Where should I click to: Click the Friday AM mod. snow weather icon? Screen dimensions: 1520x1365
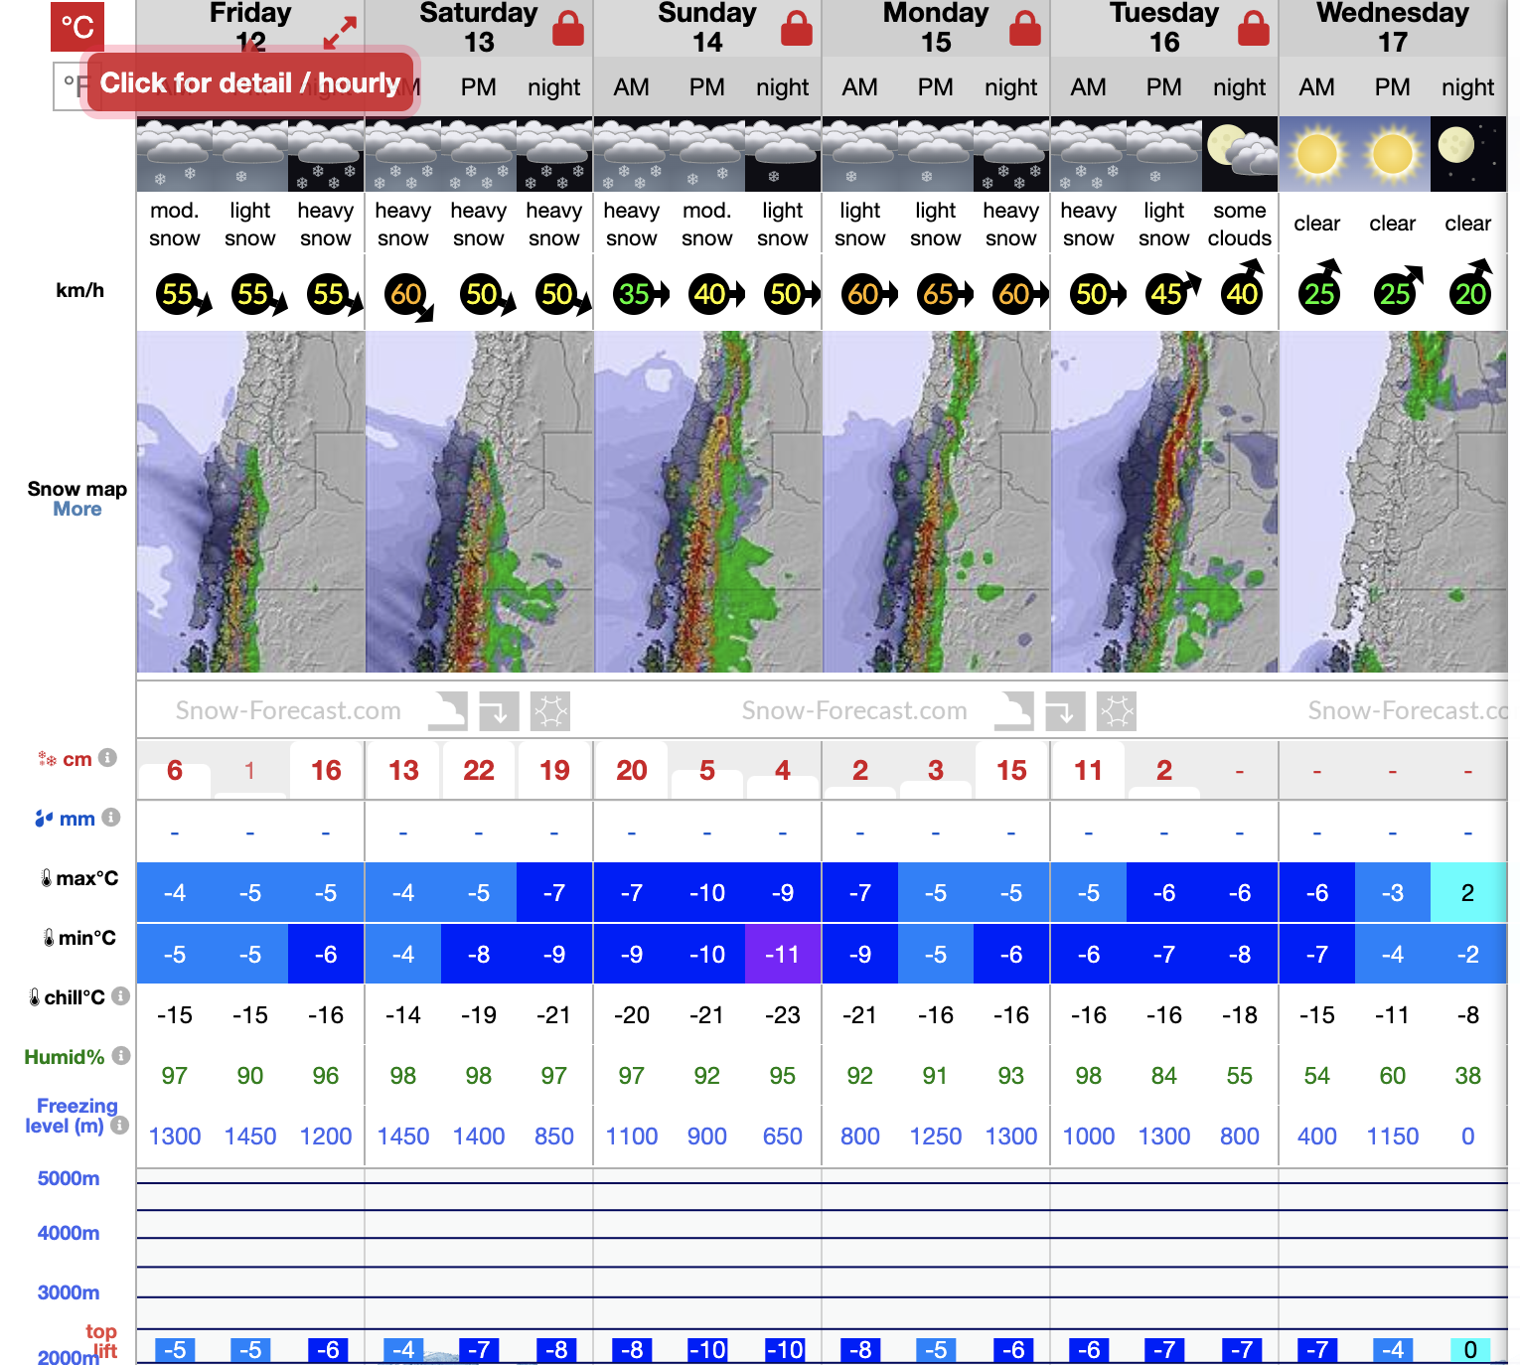[x=175, y=154]
